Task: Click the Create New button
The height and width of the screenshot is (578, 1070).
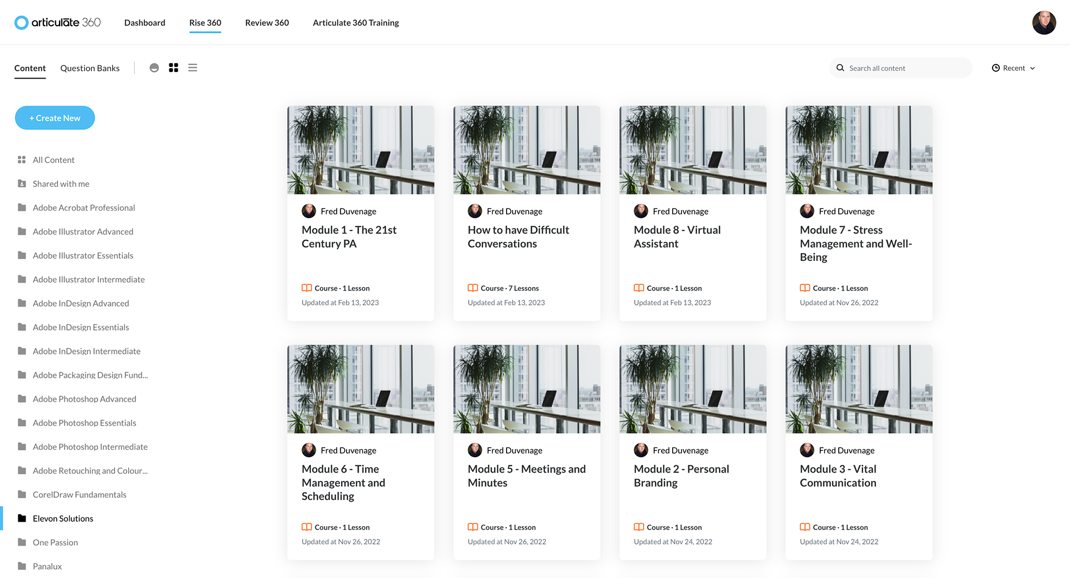Action: [55, 118]
